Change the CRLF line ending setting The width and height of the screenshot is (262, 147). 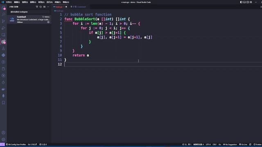point(215,144)
